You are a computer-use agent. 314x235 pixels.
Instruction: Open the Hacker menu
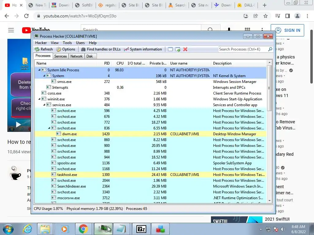click(x=41, y=43)
